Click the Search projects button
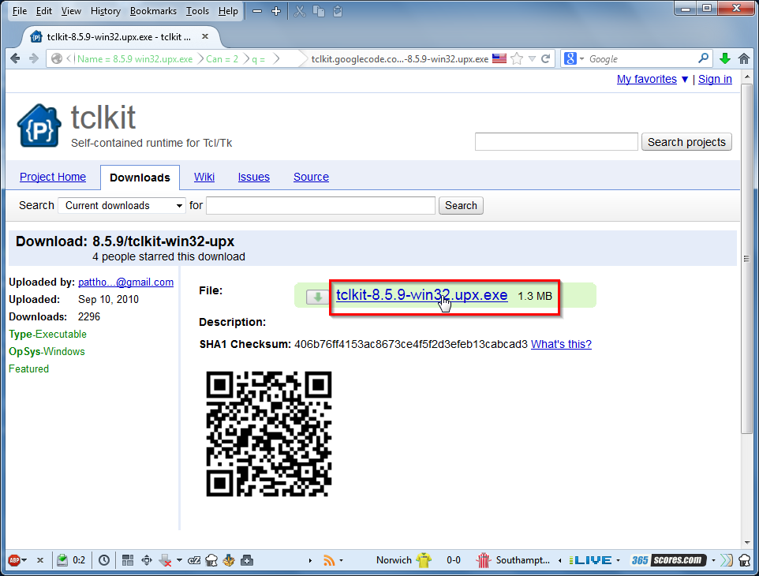The height and width of the screenshot is (576, 759). tap(686, 141)
